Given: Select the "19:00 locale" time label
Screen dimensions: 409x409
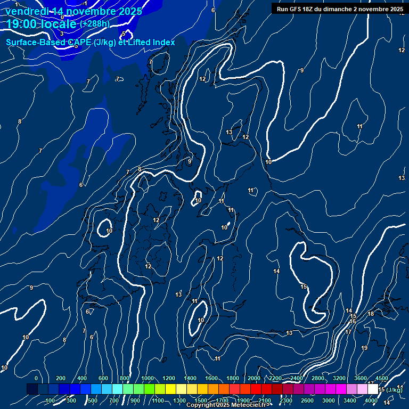Looking at the screenshot, I should click(42, 24).
